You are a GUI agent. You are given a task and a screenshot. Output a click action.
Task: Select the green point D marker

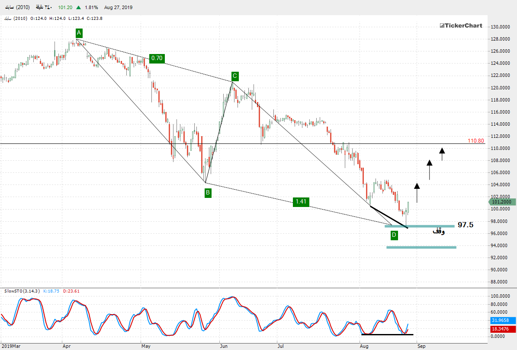(394, 235)
